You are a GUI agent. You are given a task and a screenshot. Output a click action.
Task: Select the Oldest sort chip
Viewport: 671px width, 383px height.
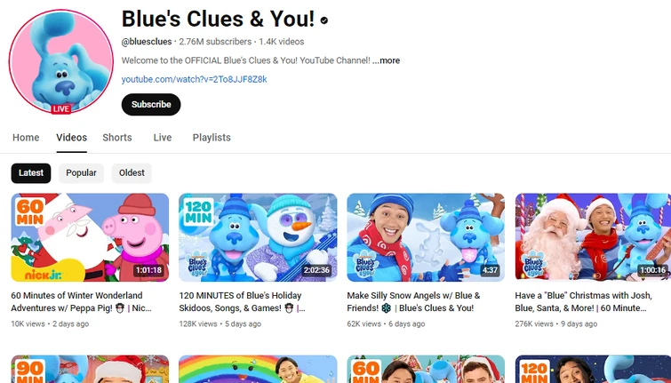coord(132,173)
